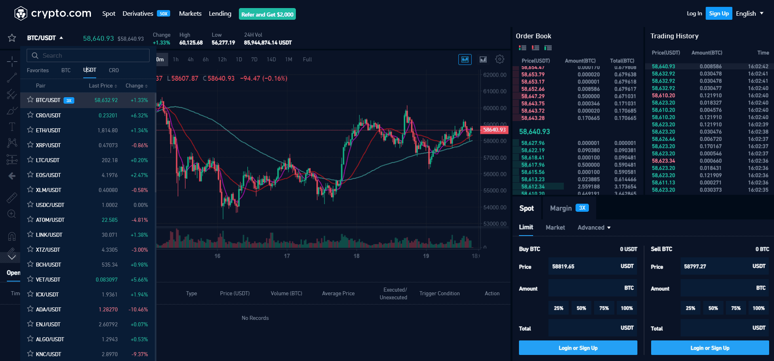The width and height of the screenshot is (774, 361).
Task: Click the Sign Up button
Action: (x=719, y=13)
